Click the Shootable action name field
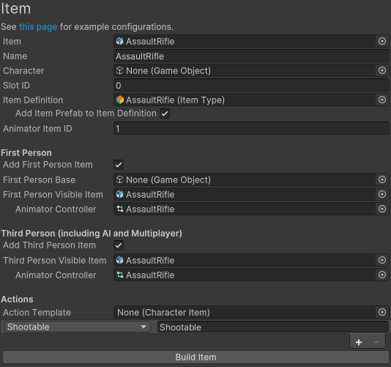The width and height of the screenshot is (391, 367). point(273,327)
